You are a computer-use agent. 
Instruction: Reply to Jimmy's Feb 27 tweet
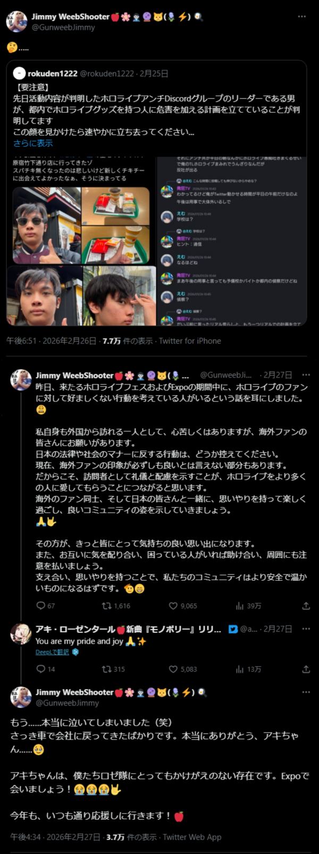tap(41, 606)
